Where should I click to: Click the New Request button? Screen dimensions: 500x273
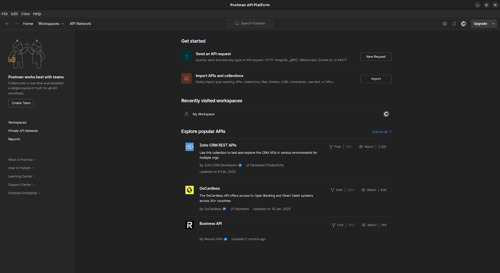click(376, 57)
